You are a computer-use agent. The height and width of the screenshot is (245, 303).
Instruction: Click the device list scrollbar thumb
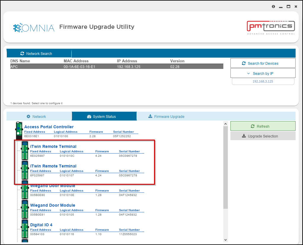[225, 167]
